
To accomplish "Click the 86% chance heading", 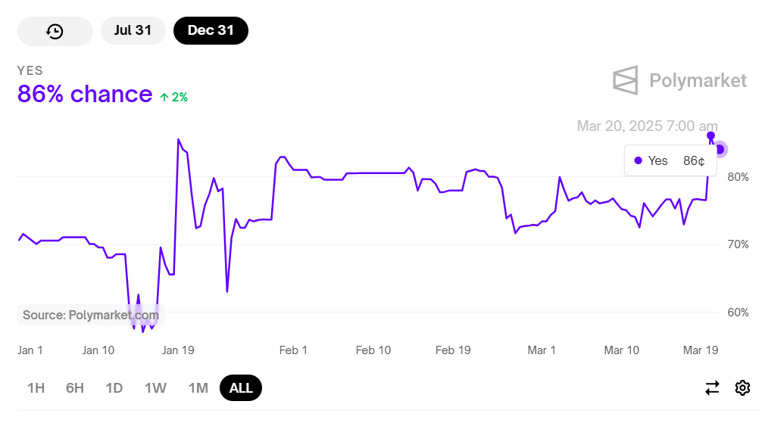I will click(85, 95).
